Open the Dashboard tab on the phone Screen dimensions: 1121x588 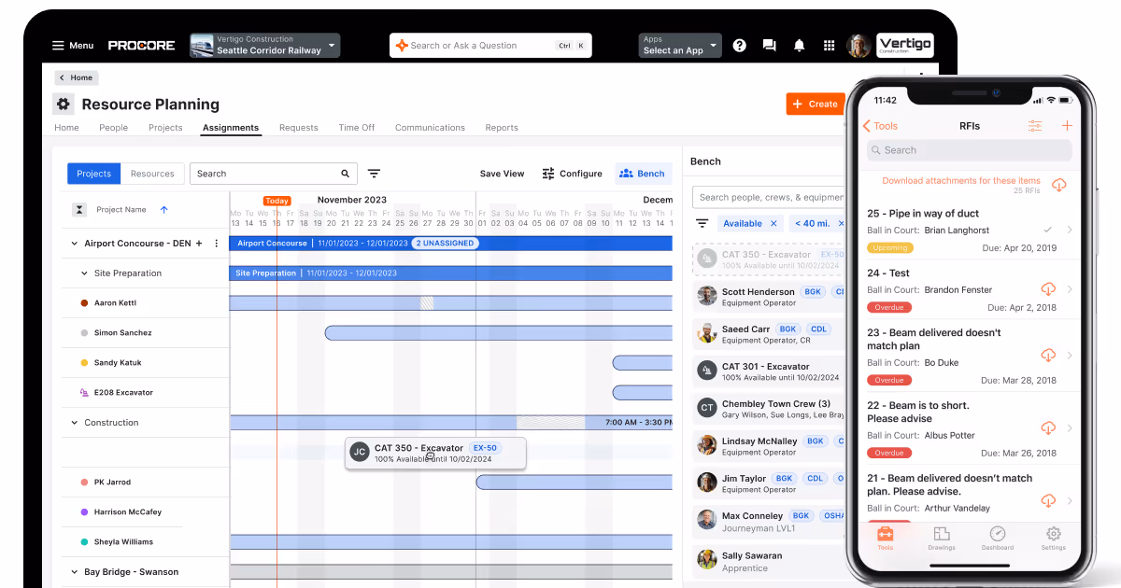[998, 539]
